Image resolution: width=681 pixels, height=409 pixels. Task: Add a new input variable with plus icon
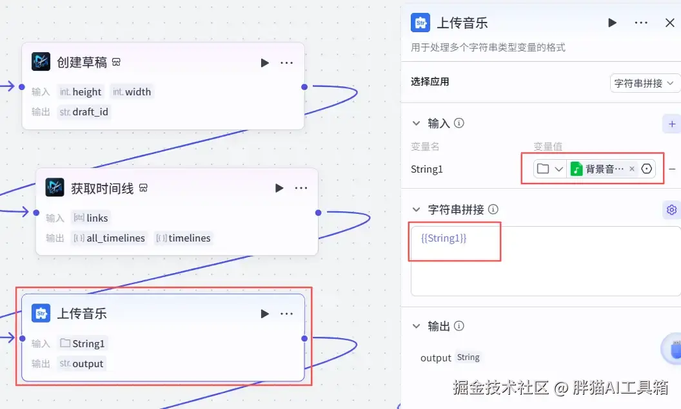click(x=672, y=124)
